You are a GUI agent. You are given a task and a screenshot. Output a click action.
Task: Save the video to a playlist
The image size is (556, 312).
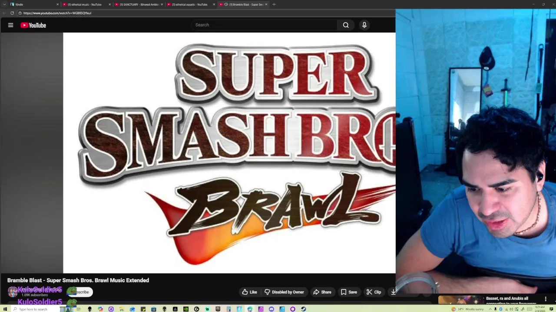point(349,292)
